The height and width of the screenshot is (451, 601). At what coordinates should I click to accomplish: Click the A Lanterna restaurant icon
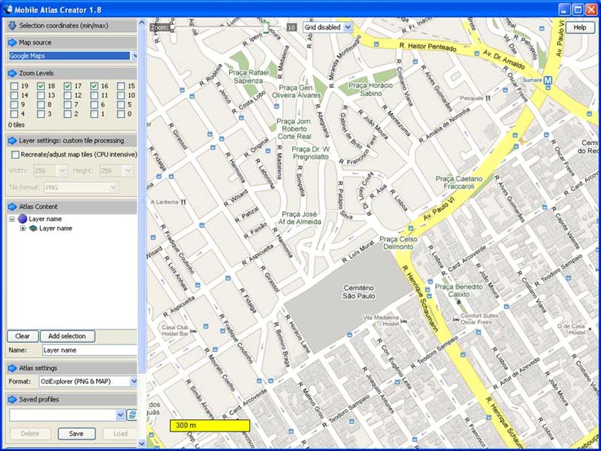coord(183,202)
